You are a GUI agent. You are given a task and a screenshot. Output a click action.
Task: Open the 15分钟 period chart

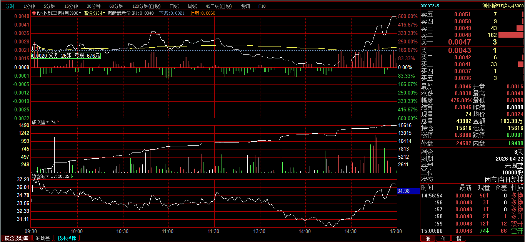(71, 6)
